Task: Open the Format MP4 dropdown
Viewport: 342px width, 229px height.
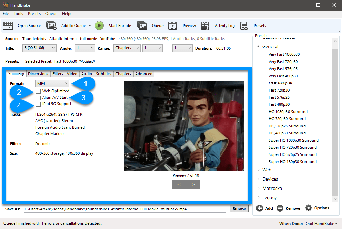Action: (x=52, y=83)
